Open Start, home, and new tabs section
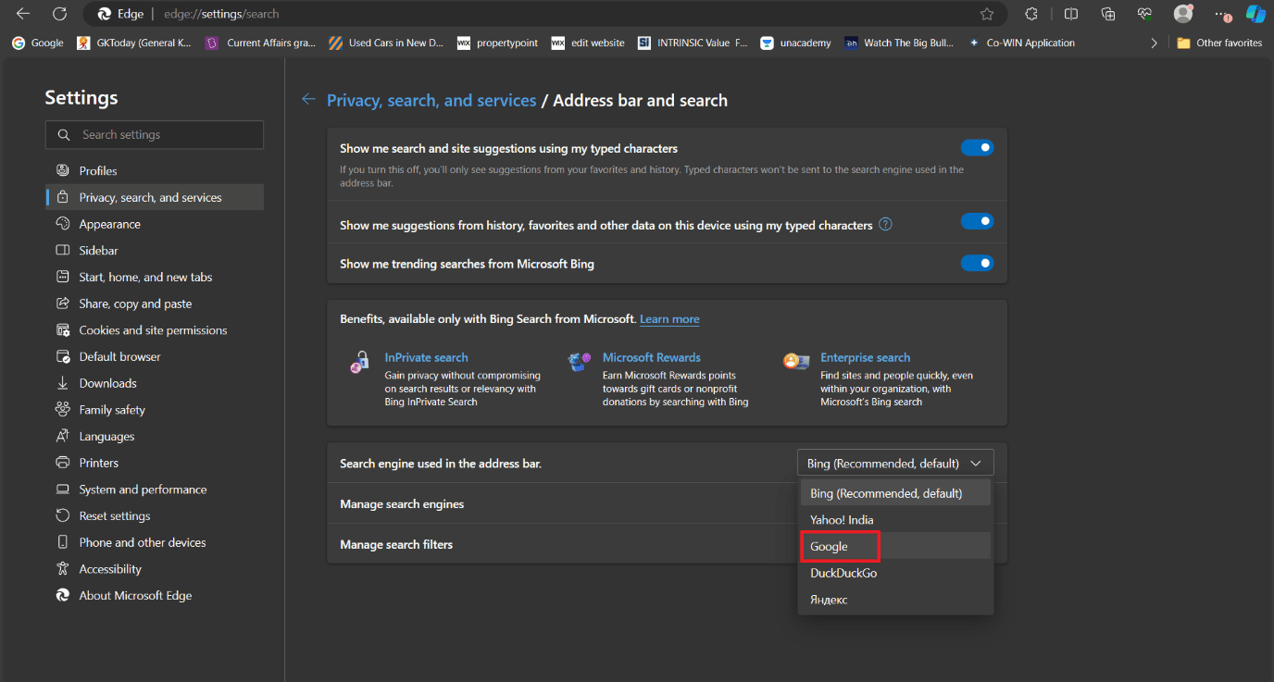The image size is (1274, 682). pyautogui.click(x=155, y=277)
